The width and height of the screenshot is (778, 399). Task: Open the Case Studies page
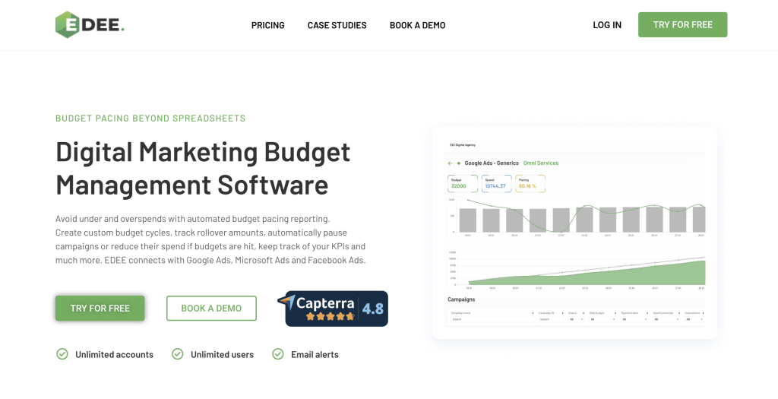pyautogui.click(x=337, y=25)
